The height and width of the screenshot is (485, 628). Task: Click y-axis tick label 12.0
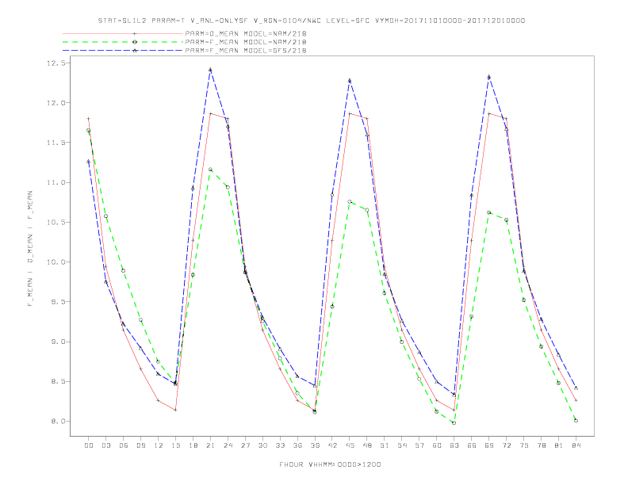56,103
